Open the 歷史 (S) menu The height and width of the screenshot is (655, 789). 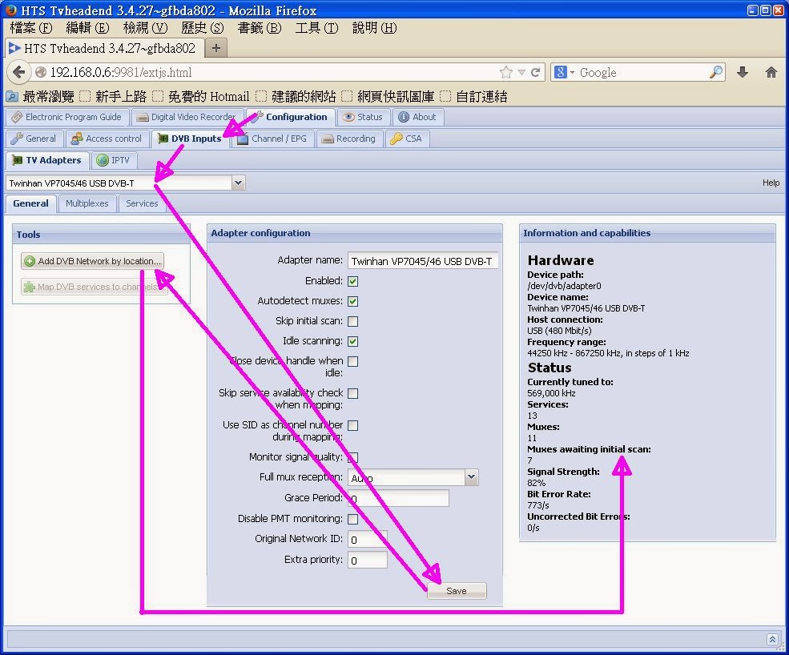tap(203, 28)
